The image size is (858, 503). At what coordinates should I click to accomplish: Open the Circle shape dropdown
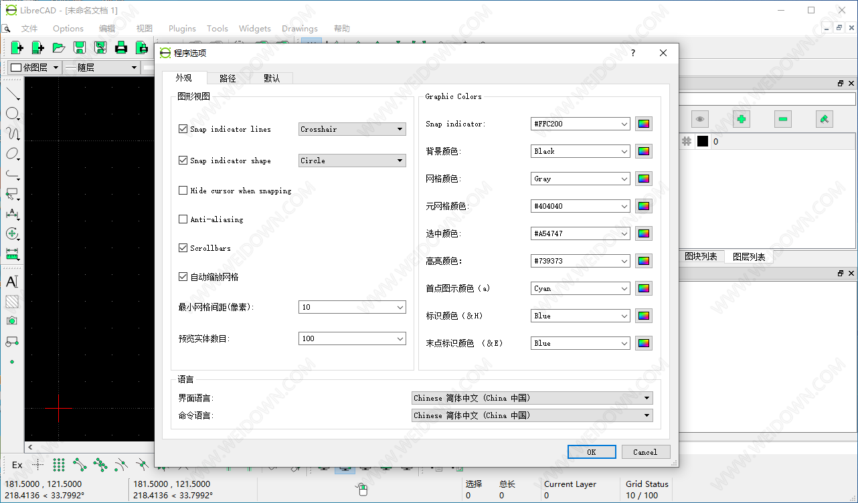point(352,161)
